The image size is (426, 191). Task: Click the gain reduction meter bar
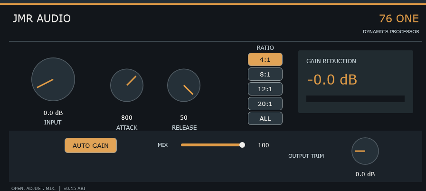coord(355,99)
